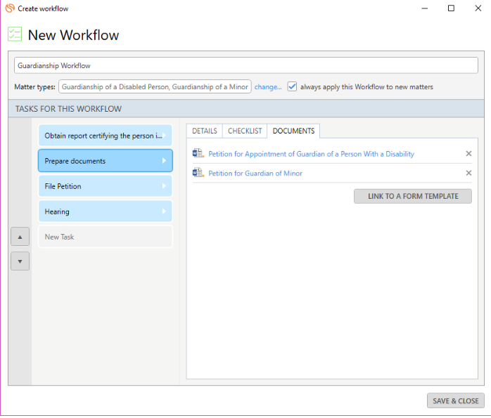The height and width of the screenshot is (418, 491).
Task: Click the New Task entry field
Action: point(106,237)
